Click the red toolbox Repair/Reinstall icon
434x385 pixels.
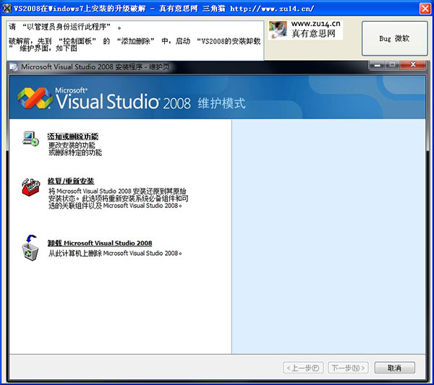pyautogui.click(x=30, y=187)
